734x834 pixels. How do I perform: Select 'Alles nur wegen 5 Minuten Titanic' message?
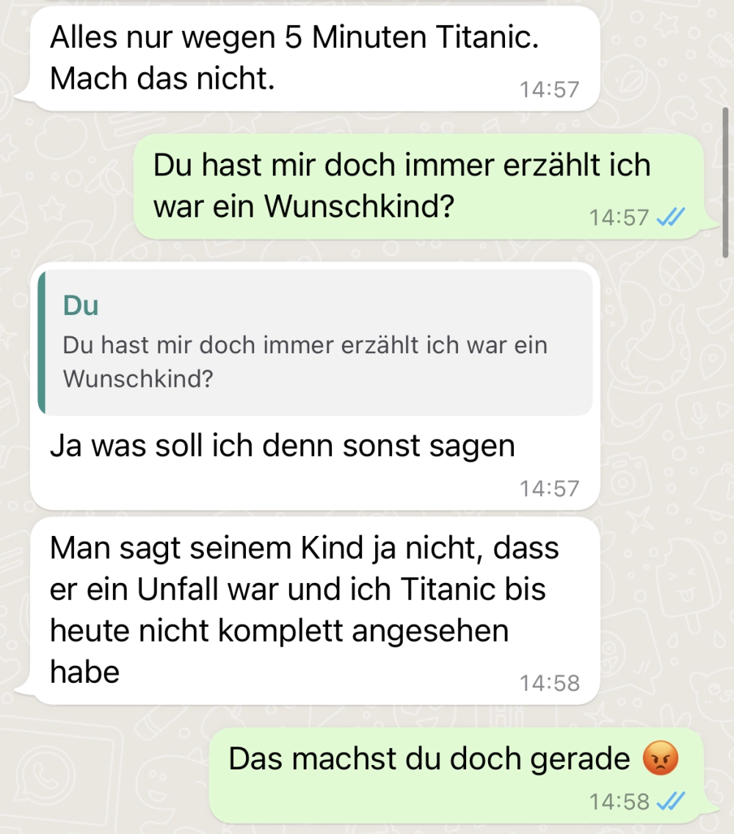pyautogui.click(x=315, y=58)
